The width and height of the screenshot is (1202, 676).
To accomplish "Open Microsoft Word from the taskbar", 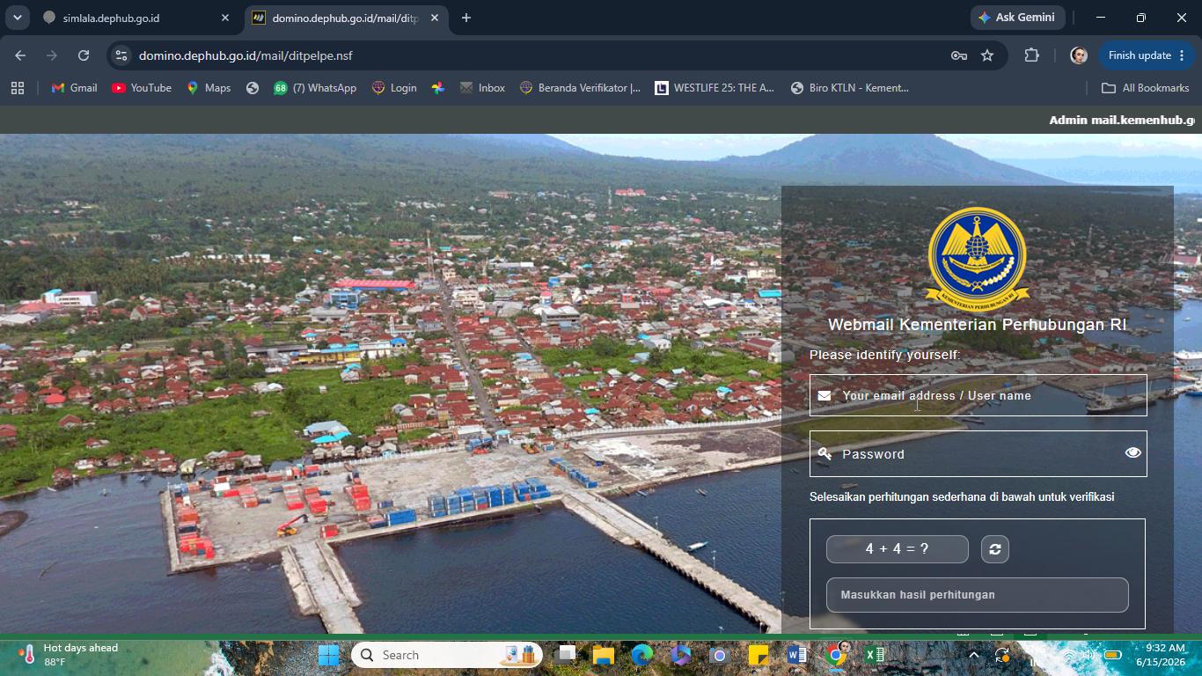I will tap(797, 655).
